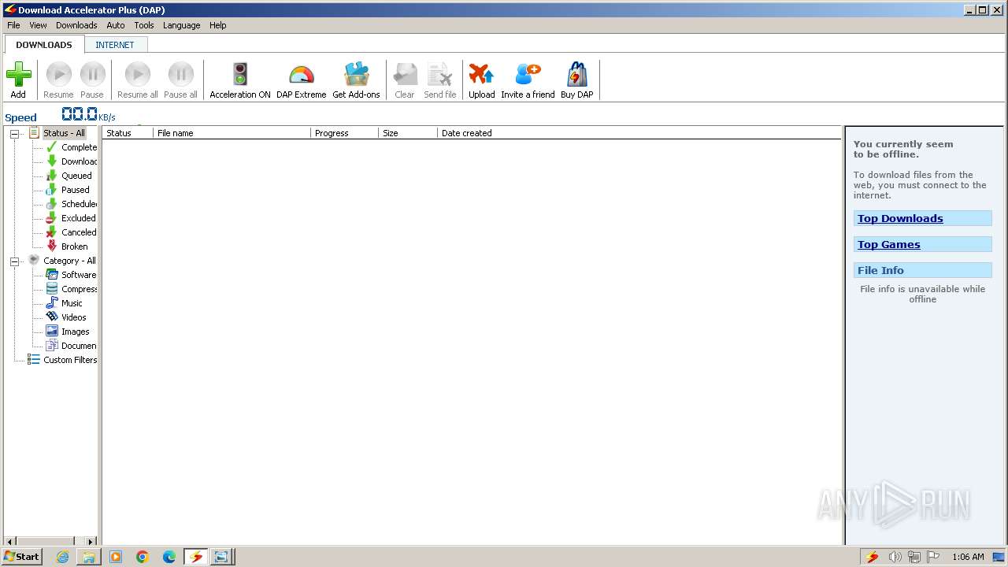Select the Canceled status filter

click(x=79, y=232)
